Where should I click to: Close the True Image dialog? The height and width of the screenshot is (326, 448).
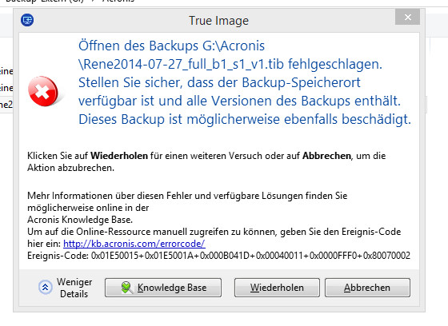coord(408,17)
